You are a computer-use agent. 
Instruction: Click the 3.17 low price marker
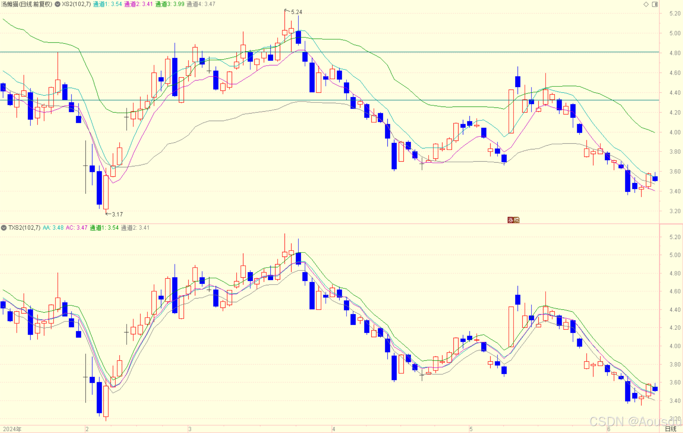click(x=117, y=214)
